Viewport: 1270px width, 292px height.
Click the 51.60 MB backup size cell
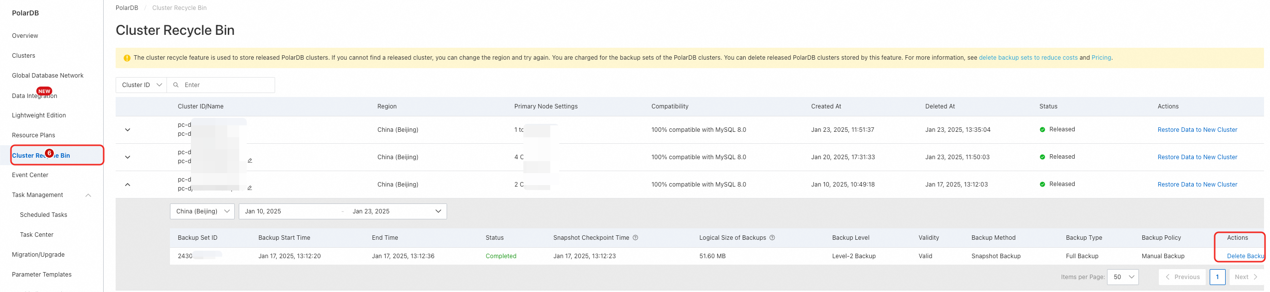712,256
